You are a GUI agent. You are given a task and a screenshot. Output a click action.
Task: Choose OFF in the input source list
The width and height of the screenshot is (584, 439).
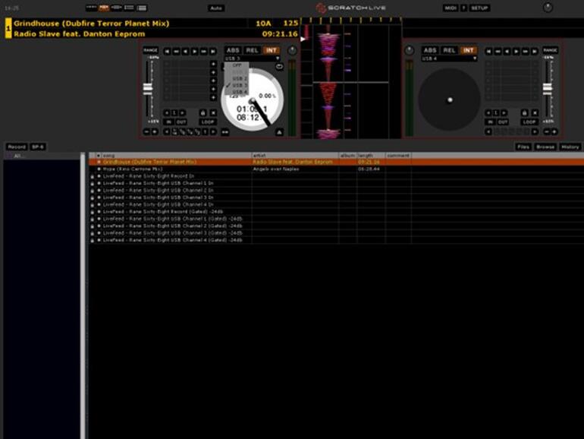(237, 65)
